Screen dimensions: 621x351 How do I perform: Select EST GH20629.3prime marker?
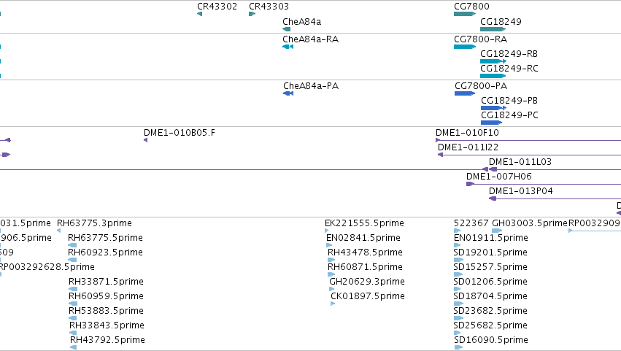coord(332,289)
